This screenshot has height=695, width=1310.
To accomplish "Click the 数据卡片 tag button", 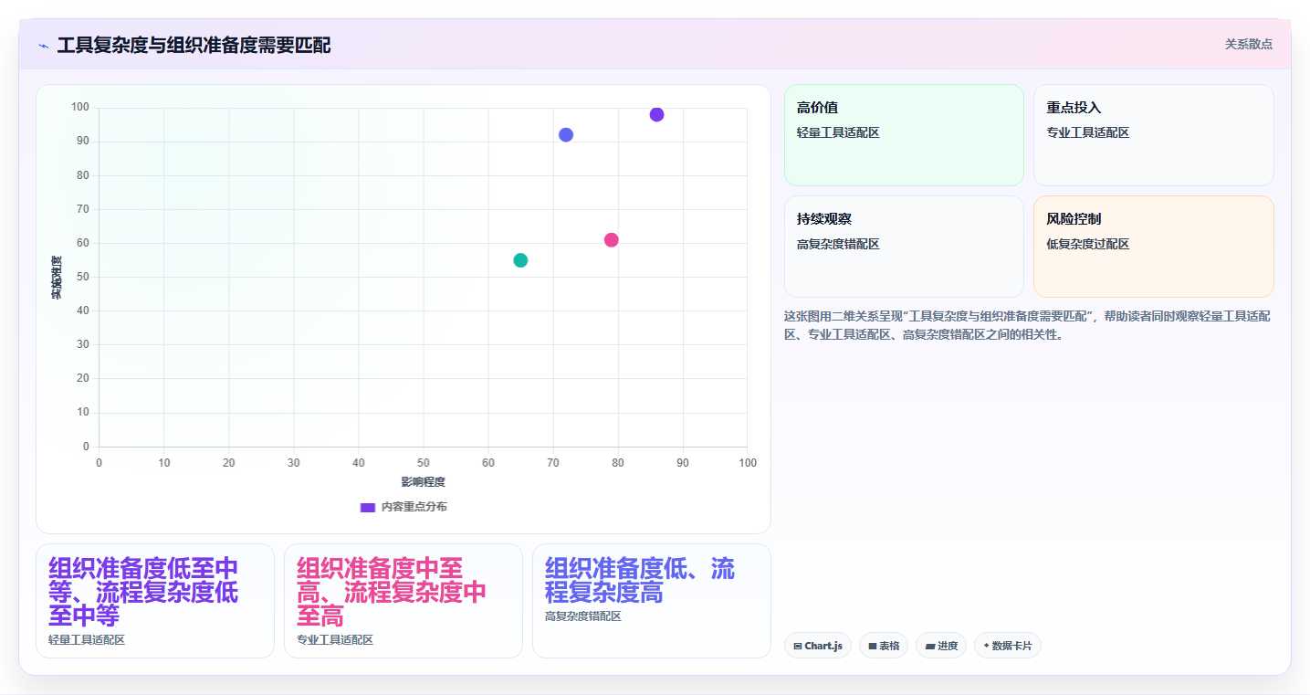I will tap(1008, 646).
